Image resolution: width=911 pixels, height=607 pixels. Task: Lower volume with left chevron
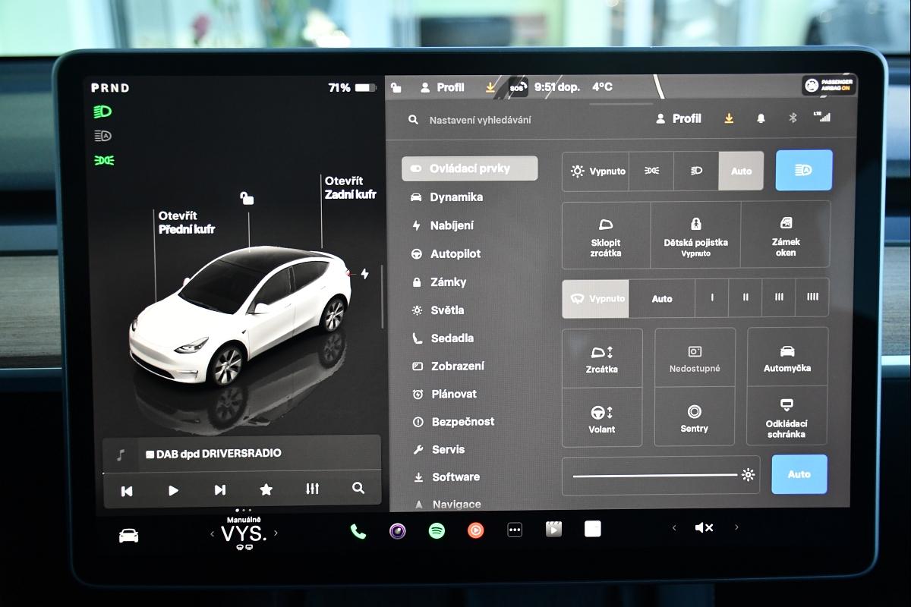[x=674, y=528]
